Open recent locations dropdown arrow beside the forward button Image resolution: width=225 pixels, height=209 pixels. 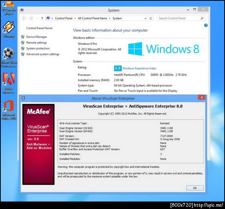click(37, 18)
